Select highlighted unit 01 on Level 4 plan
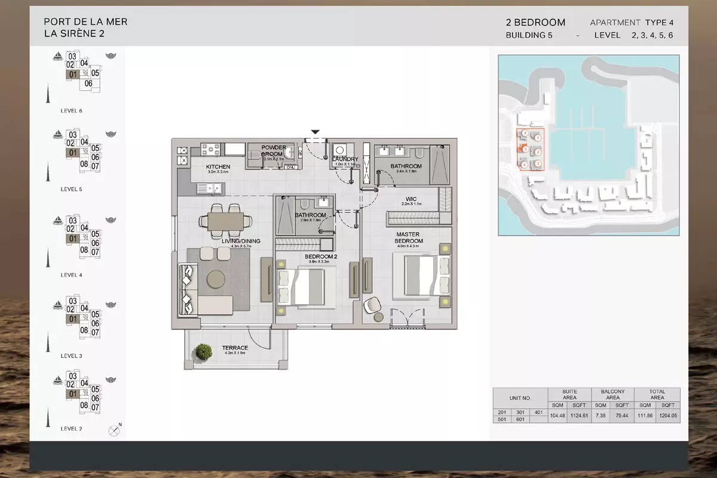This screenshot has width=717, height=478. coord(73,238)
